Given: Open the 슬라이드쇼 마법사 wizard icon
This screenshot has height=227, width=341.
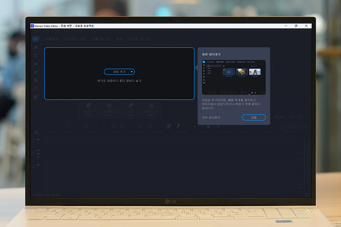Looking at the screenshot, I should pyautogui.click(x=151, y=106).
